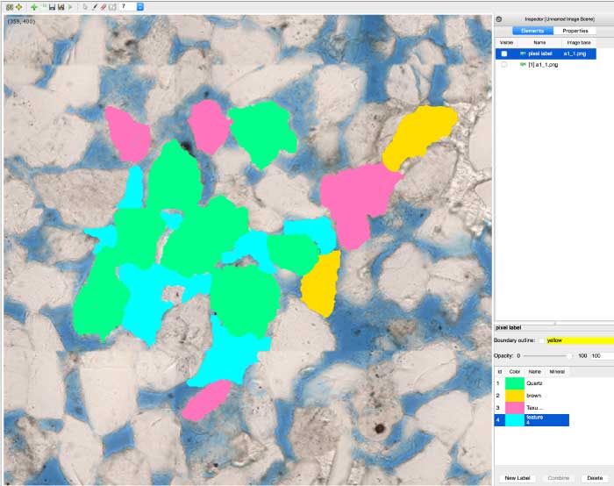Click the New Label button
Image resolution: width=614 pixels, height=486 pixels.
click(x=517, y=478)
